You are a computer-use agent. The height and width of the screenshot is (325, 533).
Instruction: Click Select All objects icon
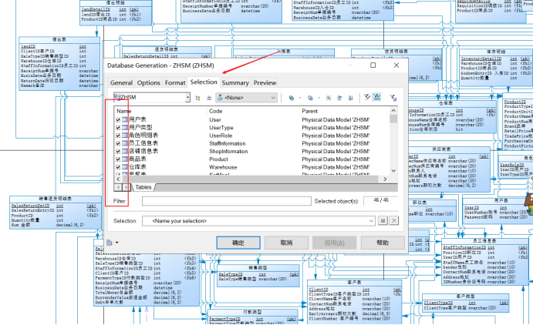click(x=292, y=98)
